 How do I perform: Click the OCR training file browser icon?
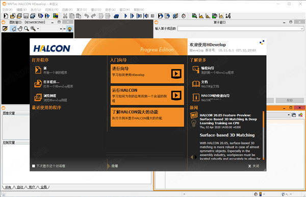[228, 16]
